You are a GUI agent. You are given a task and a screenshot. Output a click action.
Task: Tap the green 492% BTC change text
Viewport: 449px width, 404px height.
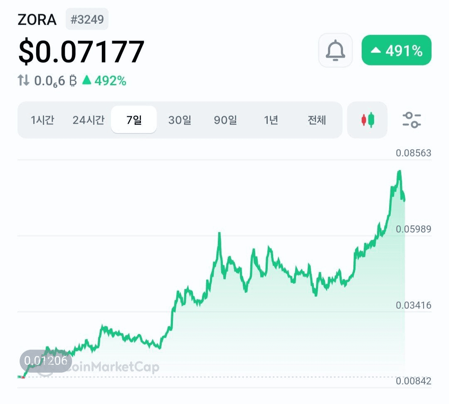tap(104, 81)
